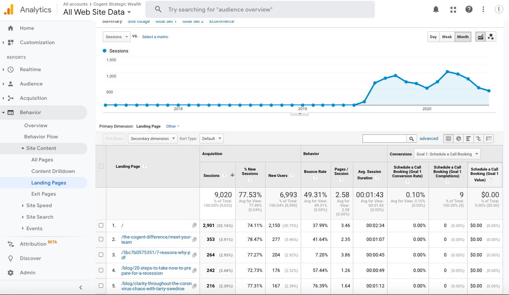Click the table search magnifier icon
Image resolution: width=509 pixels, height=295 pixels.
pos(411,138)
